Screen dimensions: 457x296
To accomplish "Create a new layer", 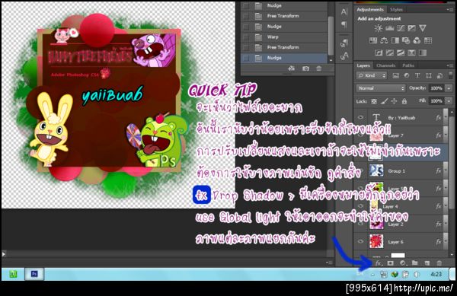I will [427, 263].
